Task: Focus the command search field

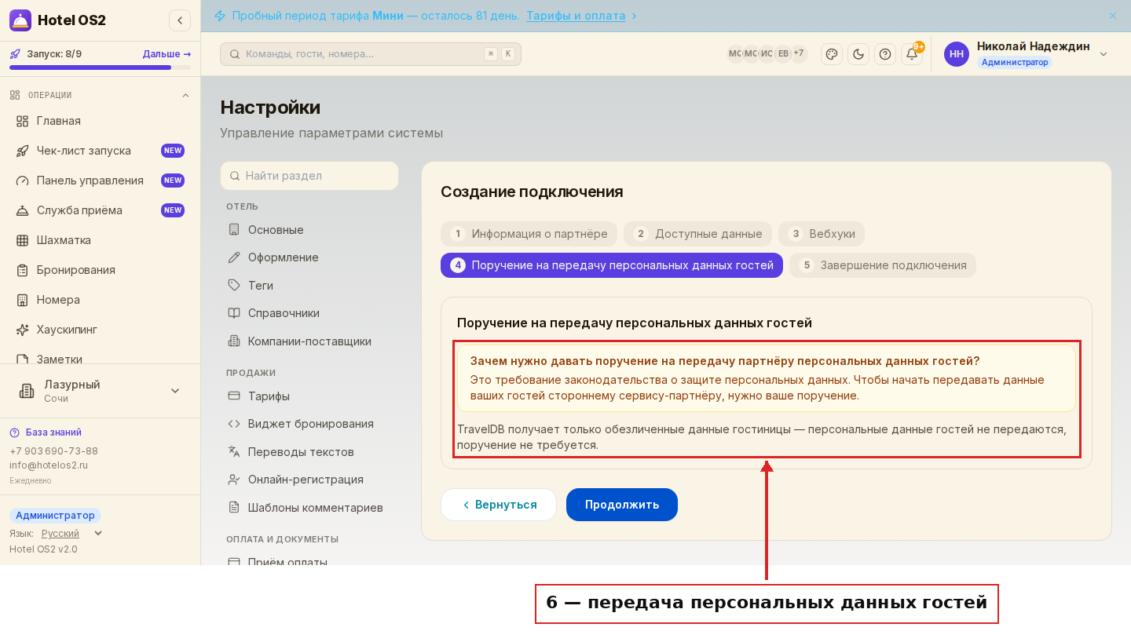Action: click(371, 54)
